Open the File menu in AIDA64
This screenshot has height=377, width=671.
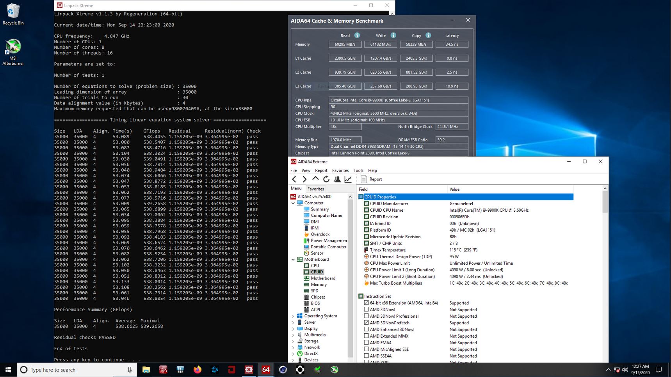coord(294,170)
